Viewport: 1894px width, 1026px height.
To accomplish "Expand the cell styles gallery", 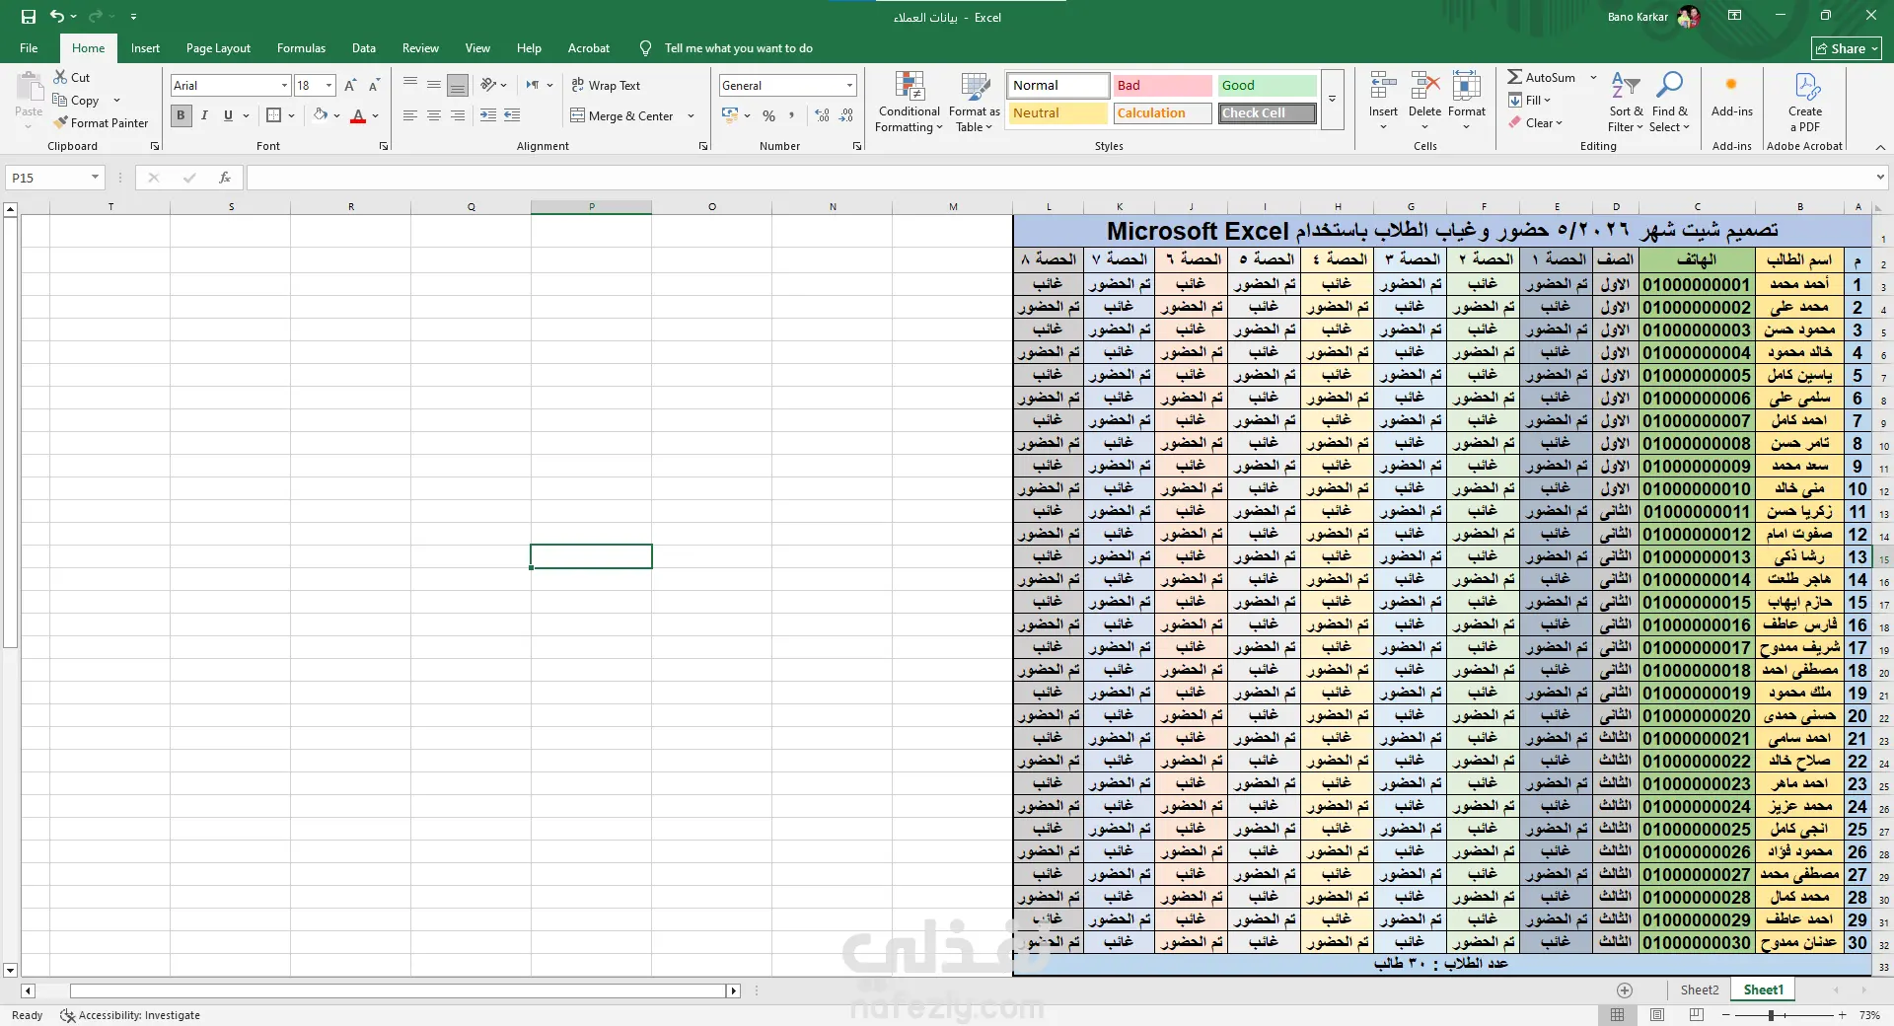I will coord(1332,99).
